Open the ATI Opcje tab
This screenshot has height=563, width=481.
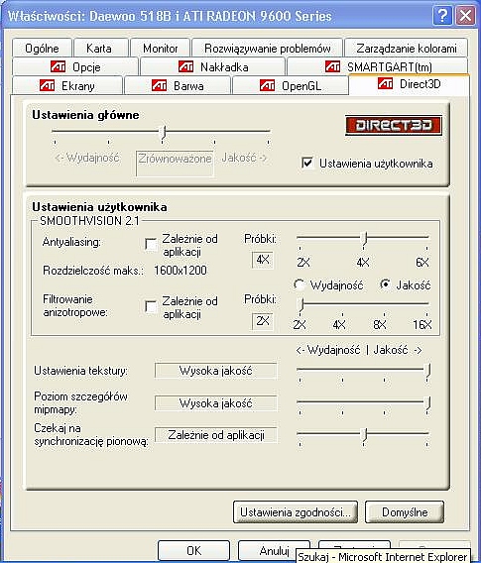click(x=75, y=66)
